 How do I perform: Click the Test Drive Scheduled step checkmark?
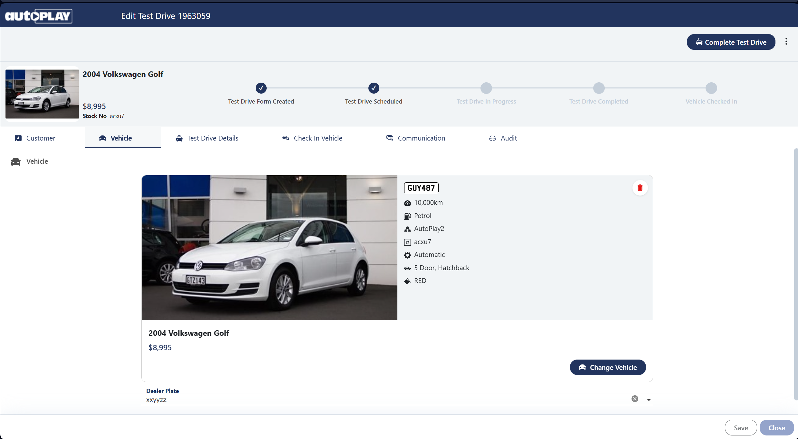coord(374,88)
